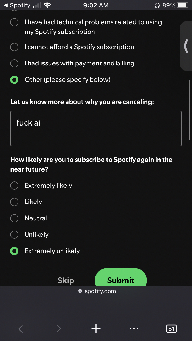Screen dimensions: 192x341
Task: Open the browser three-dot menu
Action: click(x=134, y=329)
